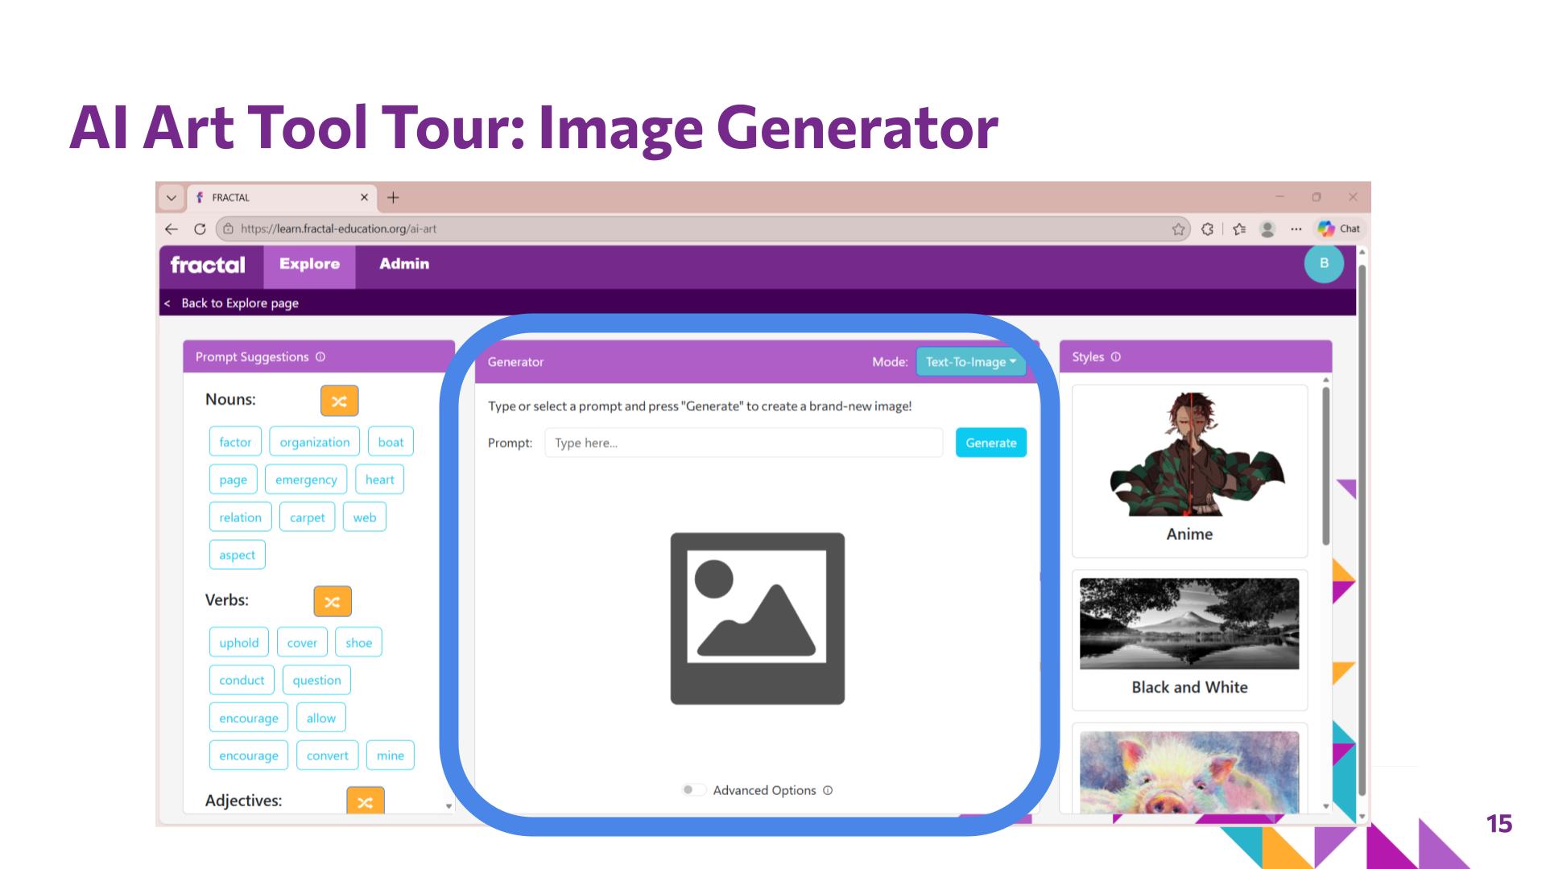Click the image placeholder in Generator
Screen dimensions: 1546x869
point(758,618)
